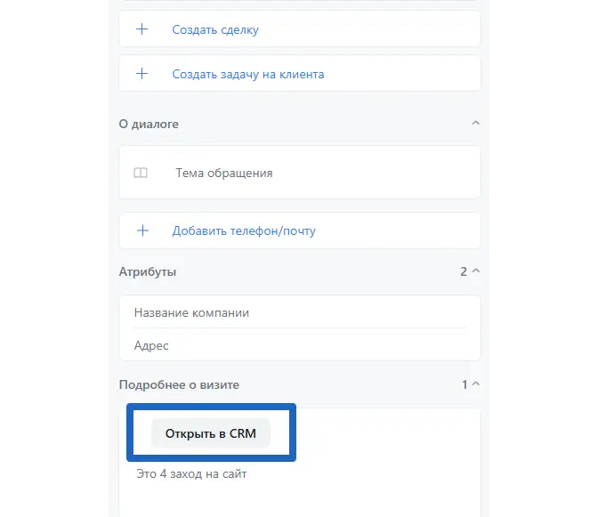Click the О диалоге section title
Viewport: 598px width, 517px height.
[149, 124]
